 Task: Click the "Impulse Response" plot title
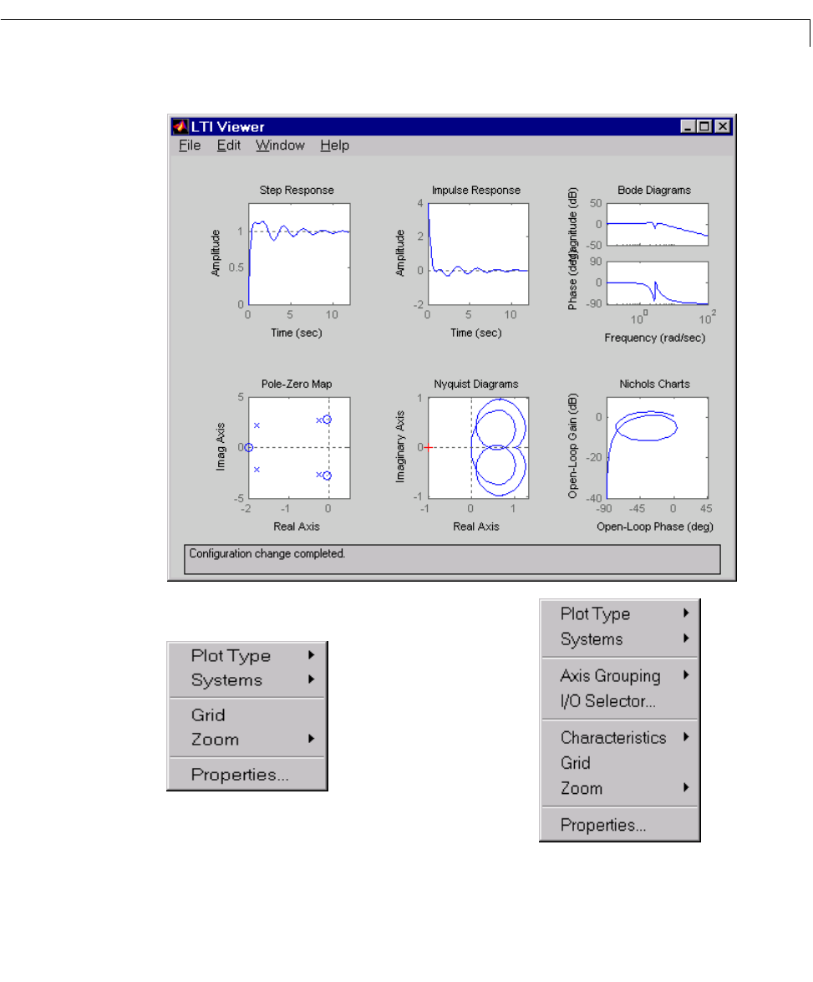476,190
